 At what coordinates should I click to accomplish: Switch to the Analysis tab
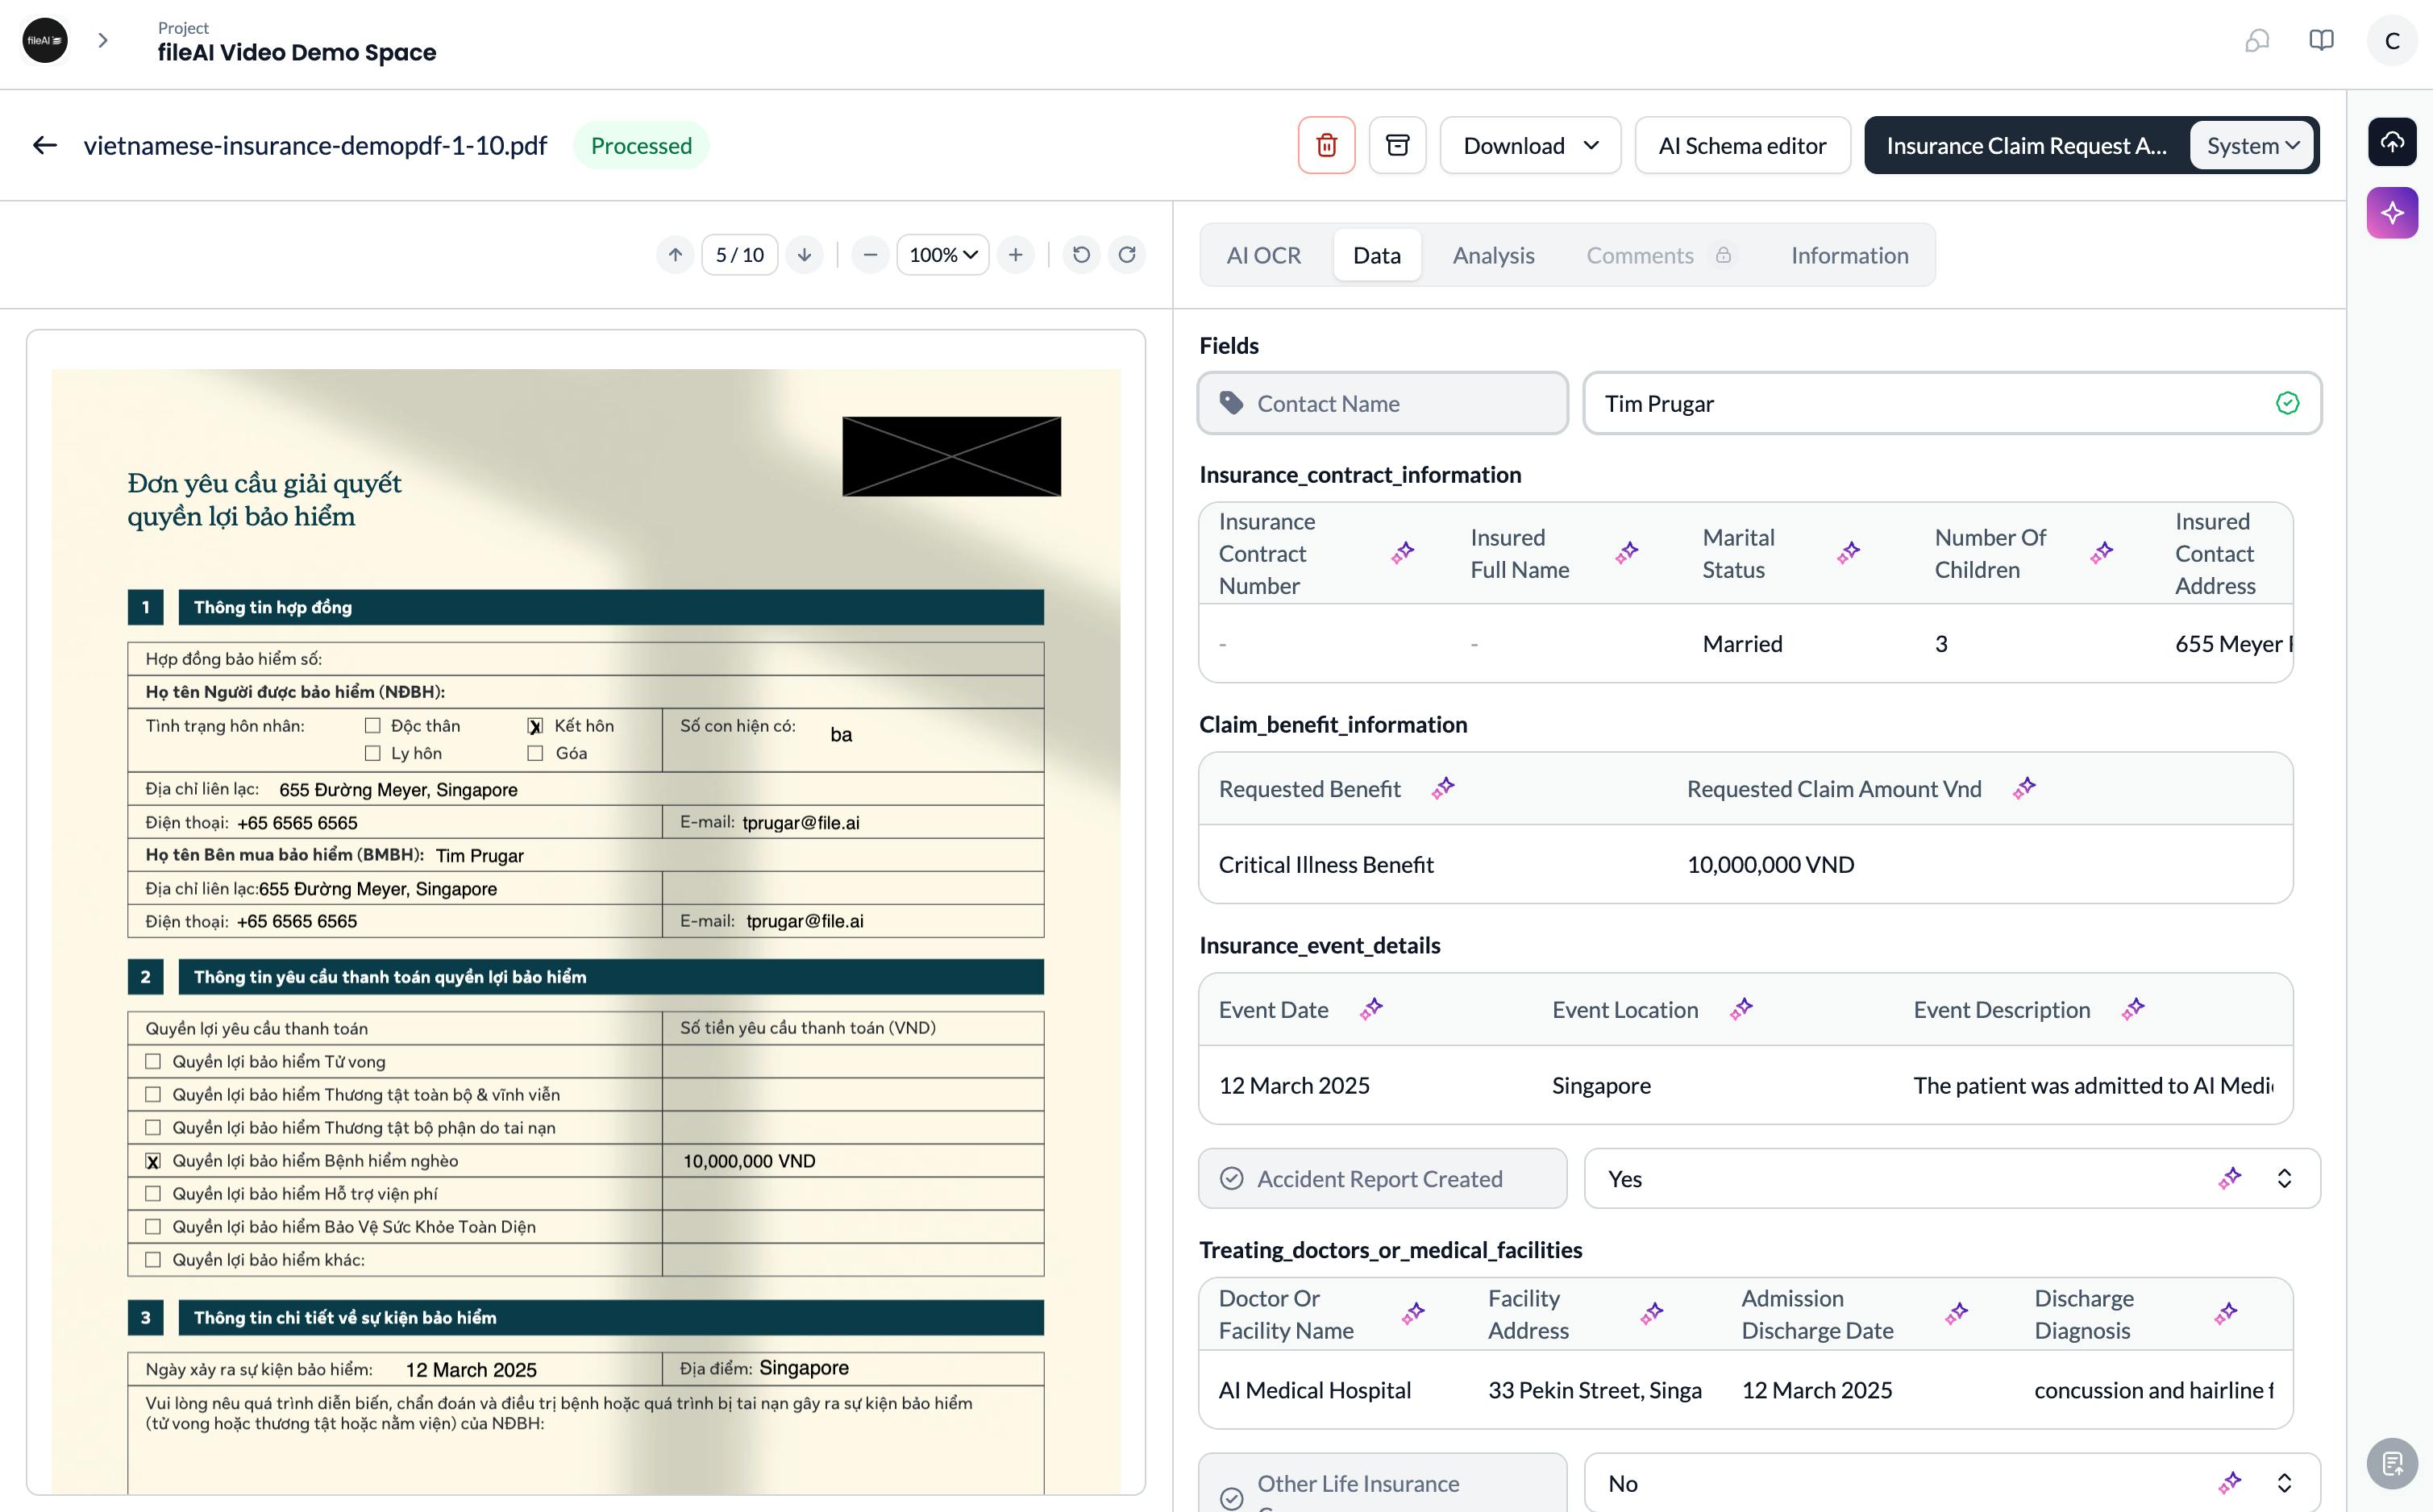click(x=1493, y=255)
